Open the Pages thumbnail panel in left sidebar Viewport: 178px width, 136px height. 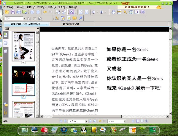pyautogui.click(x=5, y=43)
